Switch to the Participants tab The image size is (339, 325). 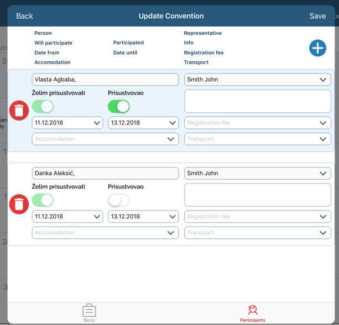[x=253, y=313]
